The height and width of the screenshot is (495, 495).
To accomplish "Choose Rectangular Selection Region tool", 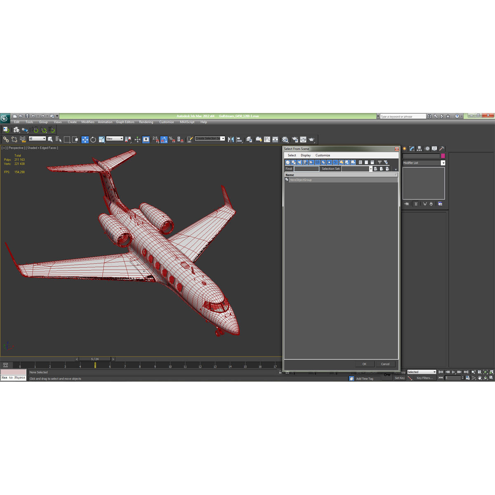I will click(67, 139).
